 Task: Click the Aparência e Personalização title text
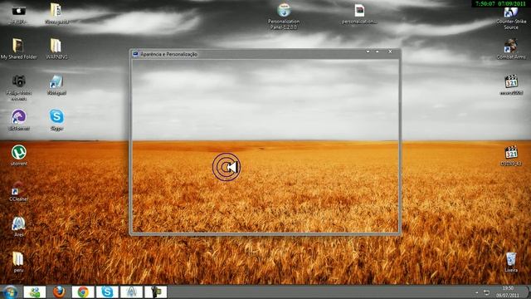168,54
